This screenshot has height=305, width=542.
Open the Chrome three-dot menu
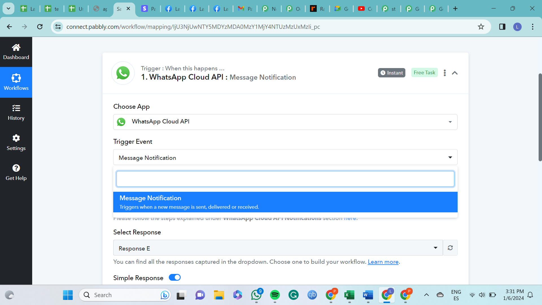pyautogui.click(x=533, y=27)
